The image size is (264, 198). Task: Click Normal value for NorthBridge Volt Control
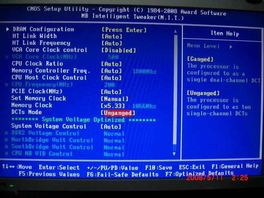(114, 141)
